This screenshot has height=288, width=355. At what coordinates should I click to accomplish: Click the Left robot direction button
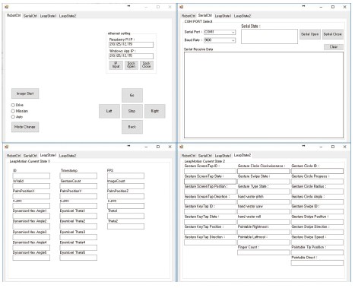tap(109, 111)
